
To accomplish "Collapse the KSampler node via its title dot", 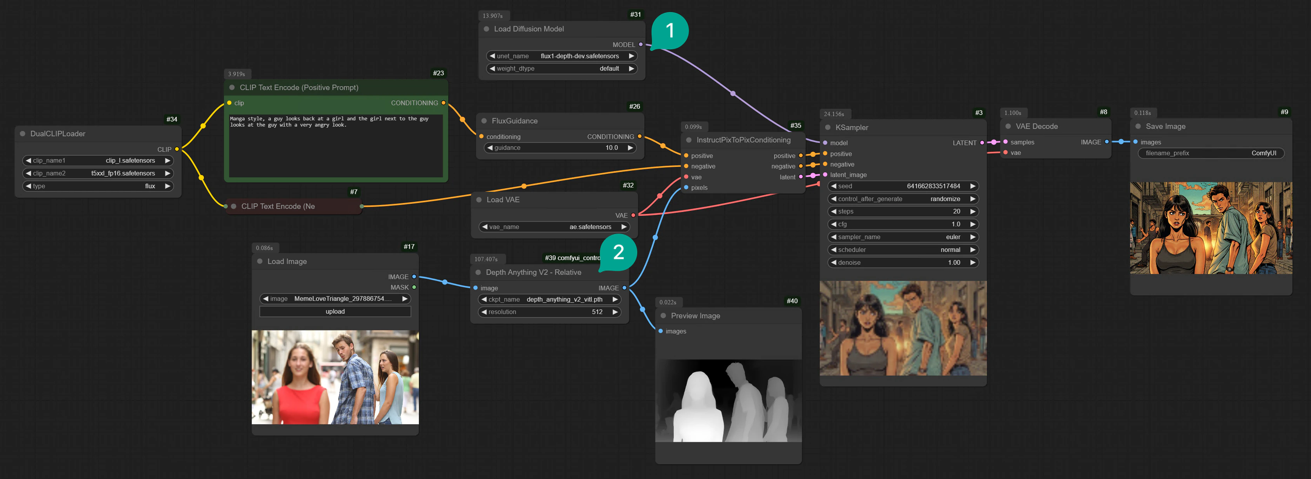I will (828, 128).
